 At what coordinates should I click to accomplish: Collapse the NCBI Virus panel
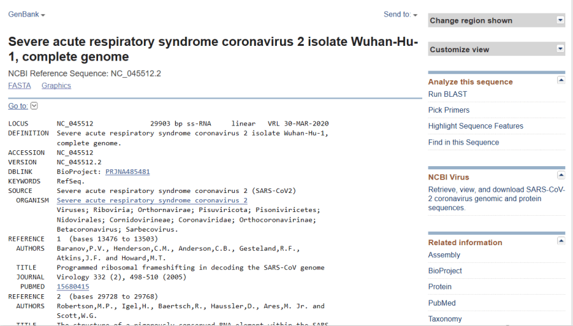pos(561,175)
